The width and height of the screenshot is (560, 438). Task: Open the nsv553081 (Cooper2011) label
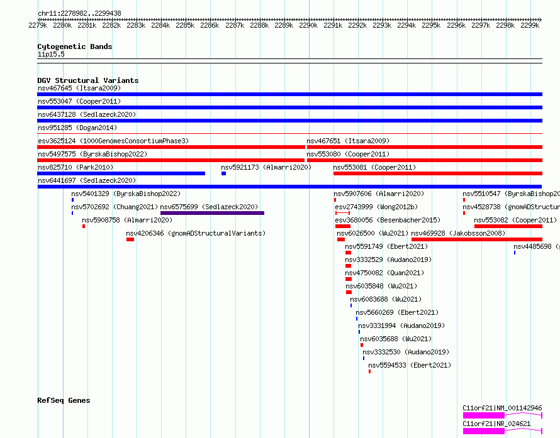point(374,167)
